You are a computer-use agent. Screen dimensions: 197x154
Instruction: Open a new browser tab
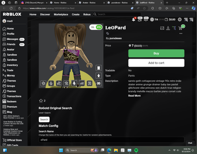pos(167,3)
